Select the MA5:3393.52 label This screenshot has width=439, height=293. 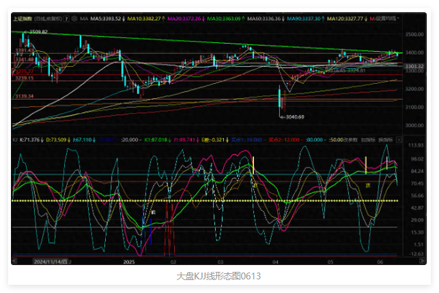(105, 18)
